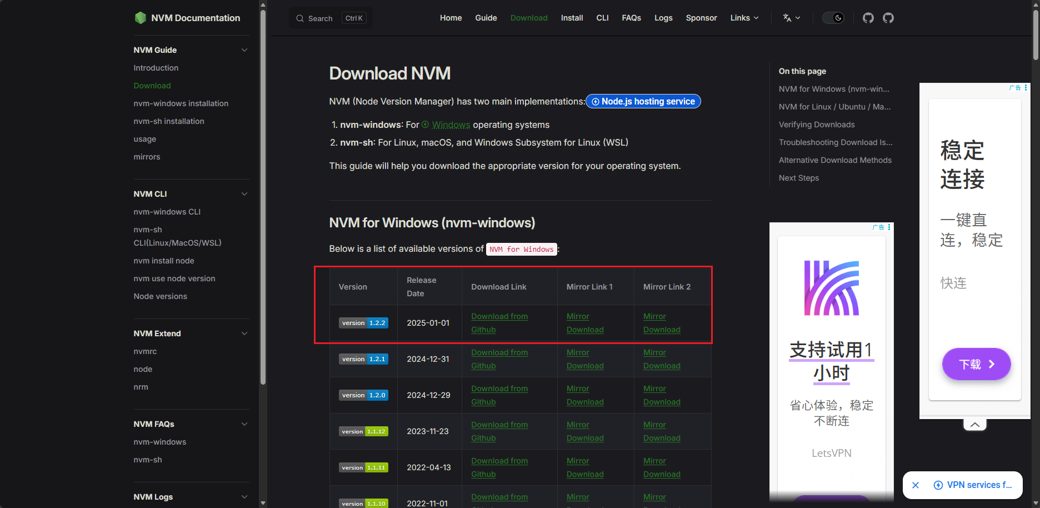Open nvm-sh installation sidebar page
Screen dimensions: 1040x508
[x=169, y=121]
